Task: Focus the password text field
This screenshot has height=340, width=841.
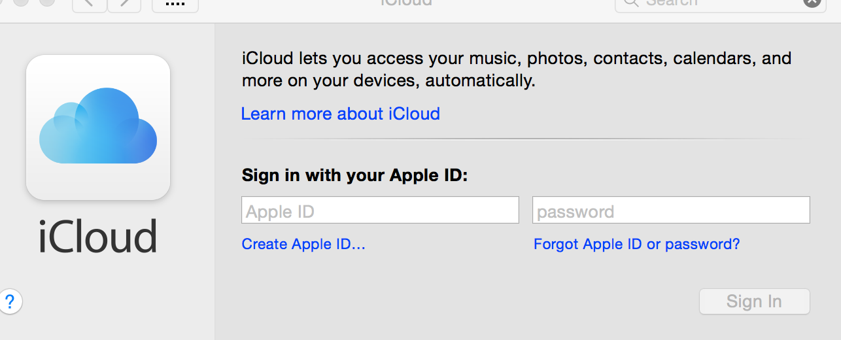Action: (671, 211)
